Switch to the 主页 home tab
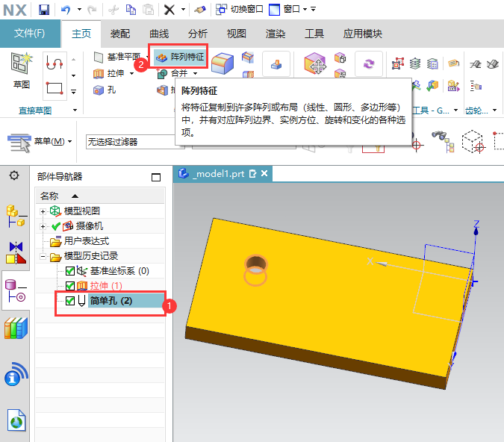The image size is (504, 442). point(81,34)
